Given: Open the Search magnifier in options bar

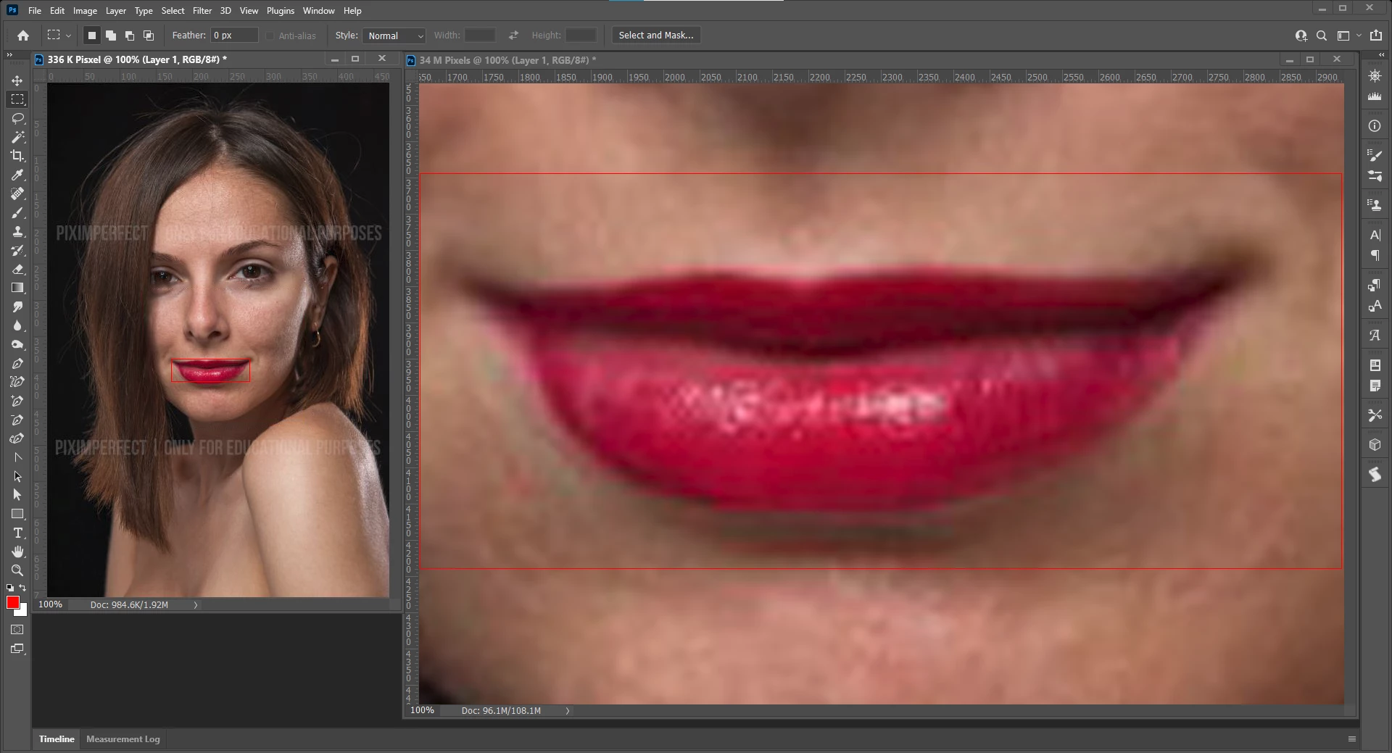Looking at the screenshot, I should 1322,36.
